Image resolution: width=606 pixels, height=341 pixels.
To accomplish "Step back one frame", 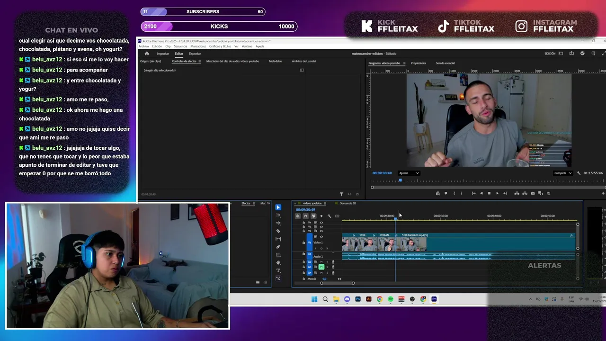I will [481, 193].
